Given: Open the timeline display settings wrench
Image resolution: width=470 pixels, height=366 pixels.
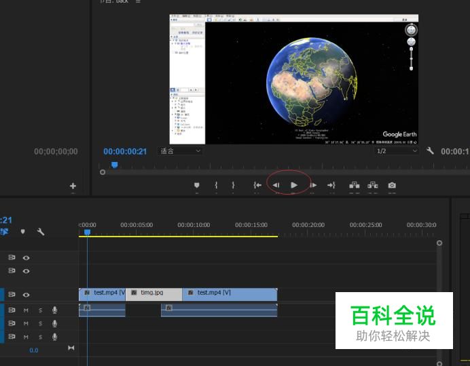Looking at the screenshot, I should coord(41,232).
